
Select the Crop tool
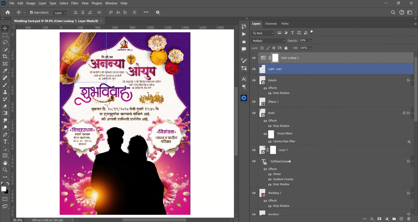click(x=5, y=56)
